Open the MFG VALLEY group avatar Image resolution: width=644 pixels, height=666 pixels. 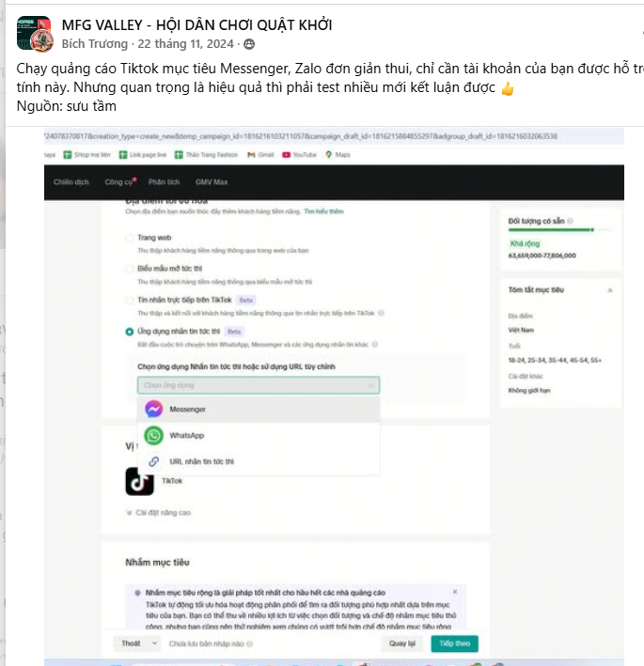[x=35, y=34]
